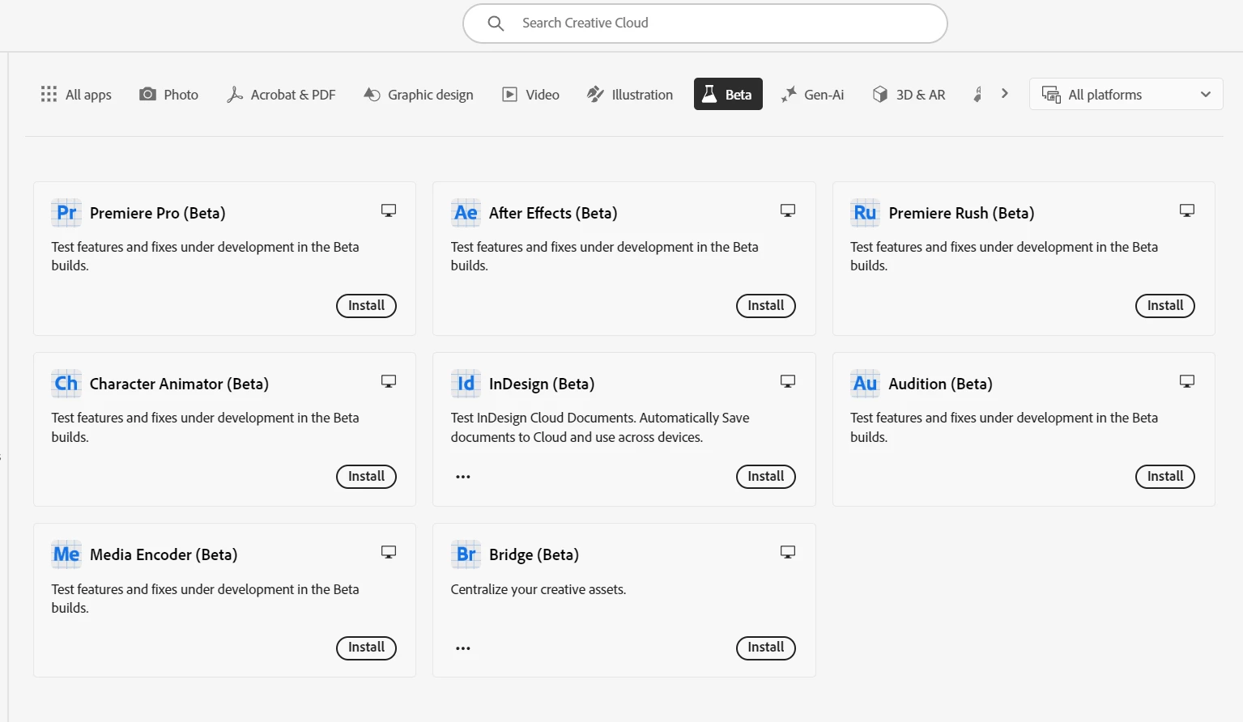Choose the Video category
Viewport: 1243px width, 722px height.
point(531,95)
